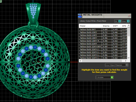The width and height of the screenshot is (136, 102).
Task: Select the Yellow Gold:18KY row
Action: tap(103, 38)
